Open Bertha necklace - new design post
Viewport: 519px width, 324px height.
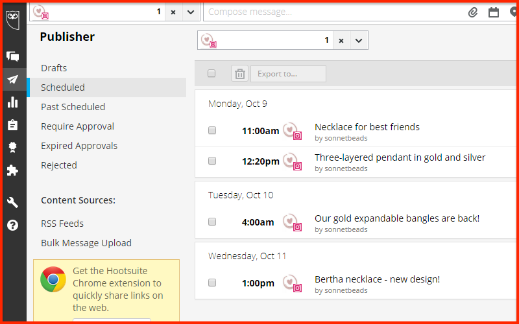pyautogui.click(x=378, y=279)
